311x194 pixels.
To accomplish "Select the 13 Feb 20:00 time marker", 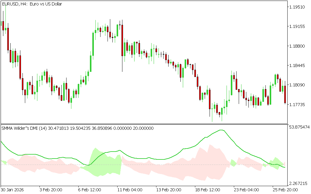I will pyautogui.click(x=168, y=190).
